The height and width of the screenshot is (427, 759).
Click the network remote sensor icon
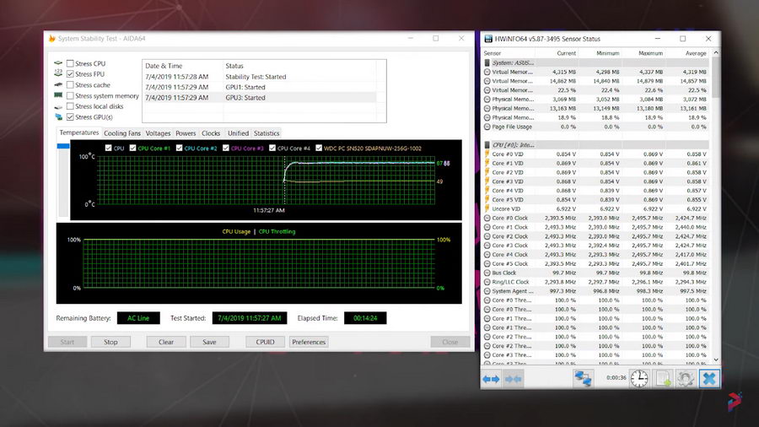583,379
